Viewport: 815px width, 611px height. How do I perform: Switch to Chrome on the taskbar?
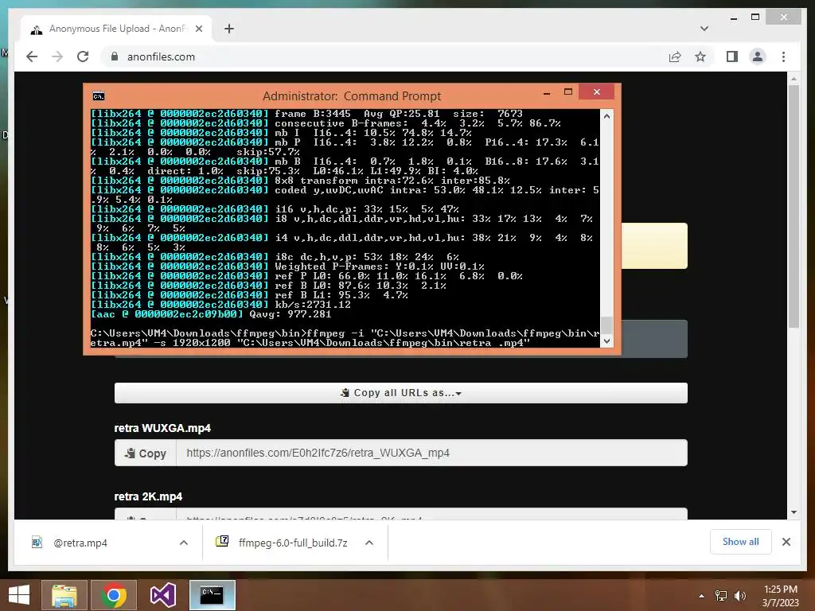(114, 595)
